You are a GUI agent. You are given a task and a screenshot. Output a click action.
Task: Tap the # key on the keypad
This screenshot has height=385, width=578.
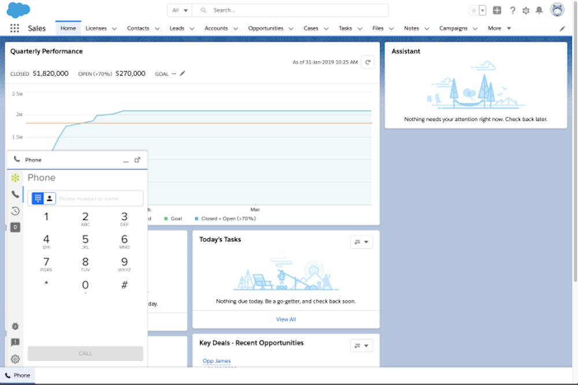click(x=124, y=285)
